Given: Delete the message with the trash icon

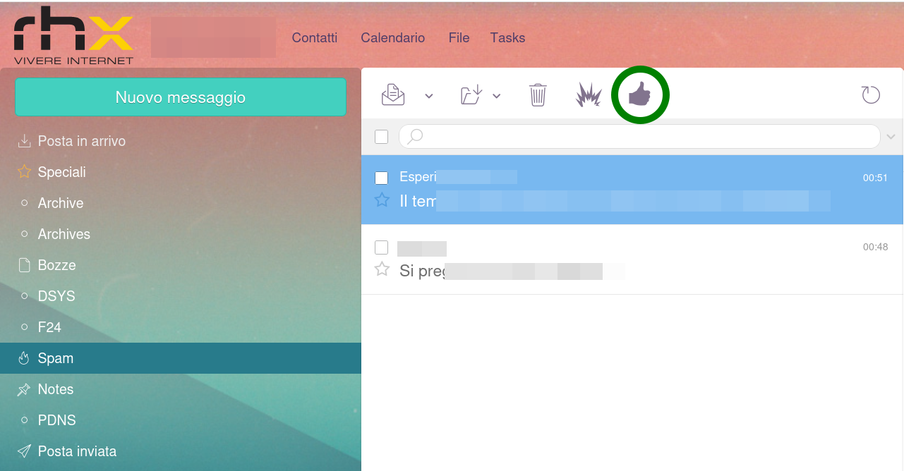Looking at the screenshot, I should (x=537, y=94).
